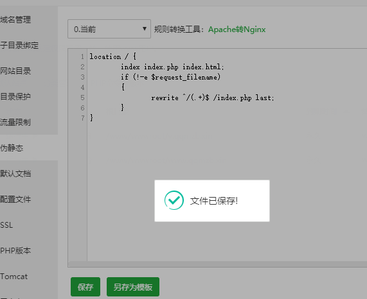367x299 pixels.
Task: Place cursor in 'if (!-e $request_filename)' line
Action: 170,77
